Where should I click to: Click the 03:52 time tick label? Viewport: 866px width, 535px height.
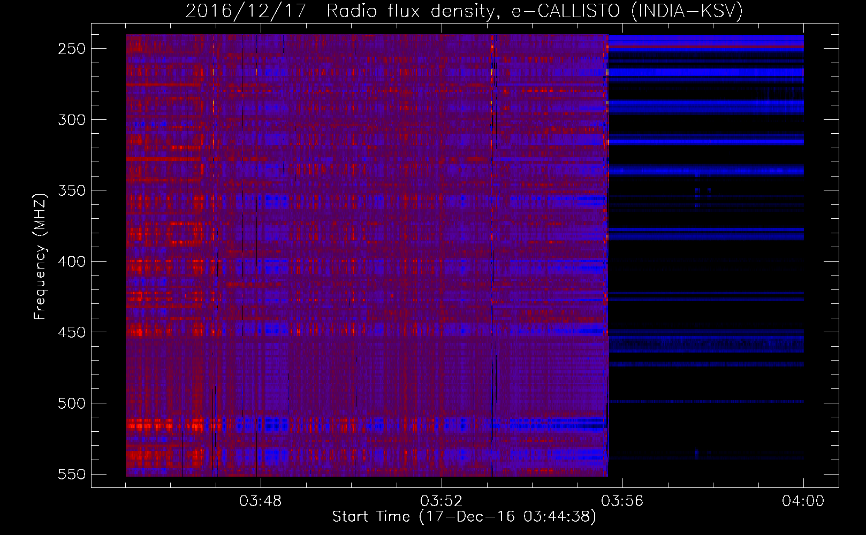[x=442, y=501]
